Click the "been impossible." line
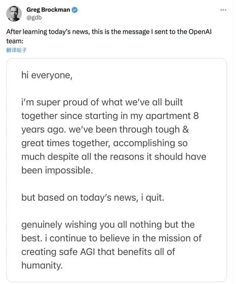Viewport: 236px width, 284px height. click(57, 170)
